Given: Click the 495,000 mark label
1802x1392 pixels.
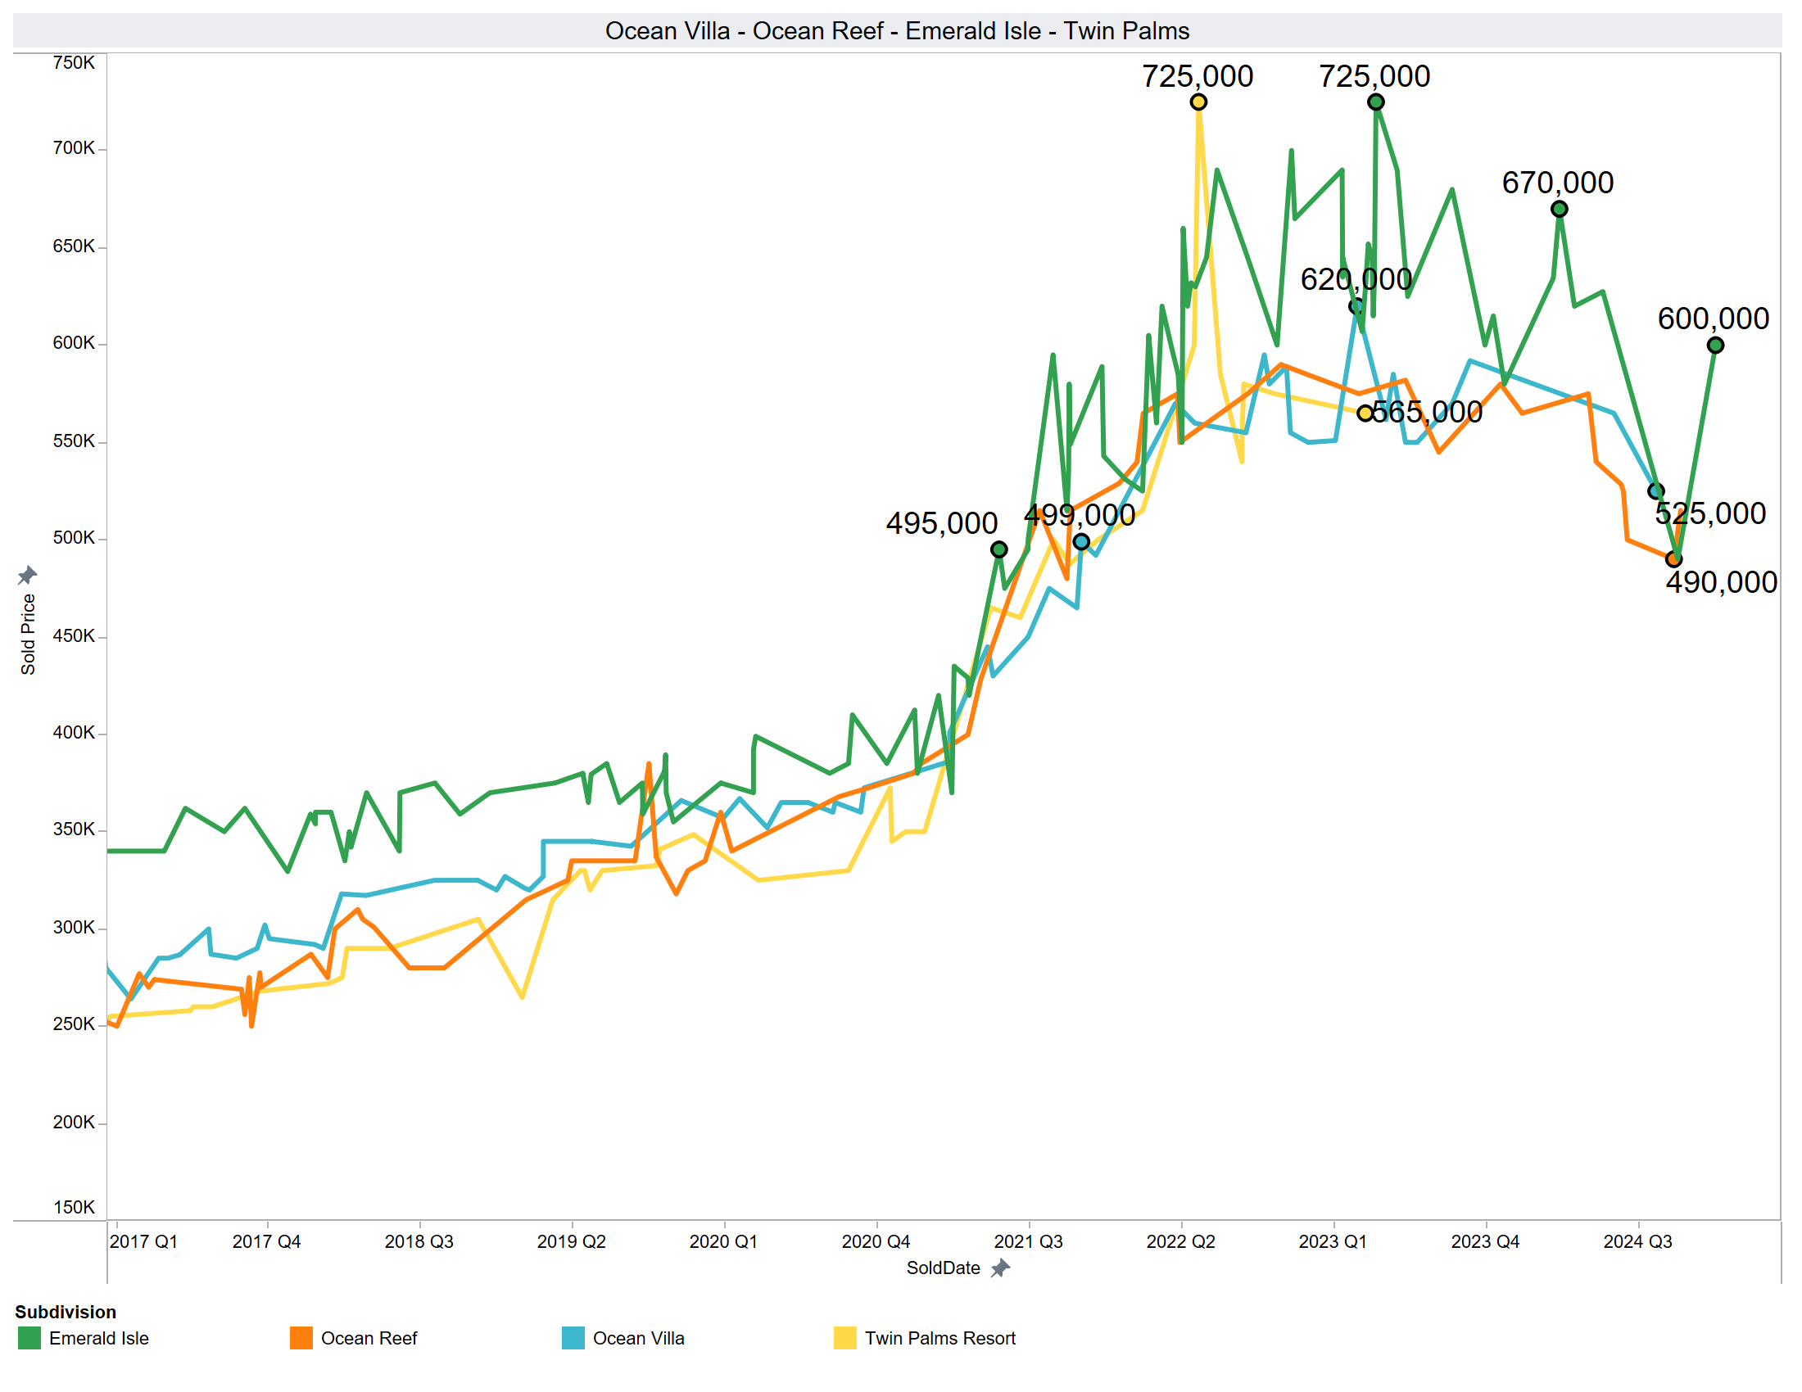Looking at the screenshot, I should pos(942,523).
